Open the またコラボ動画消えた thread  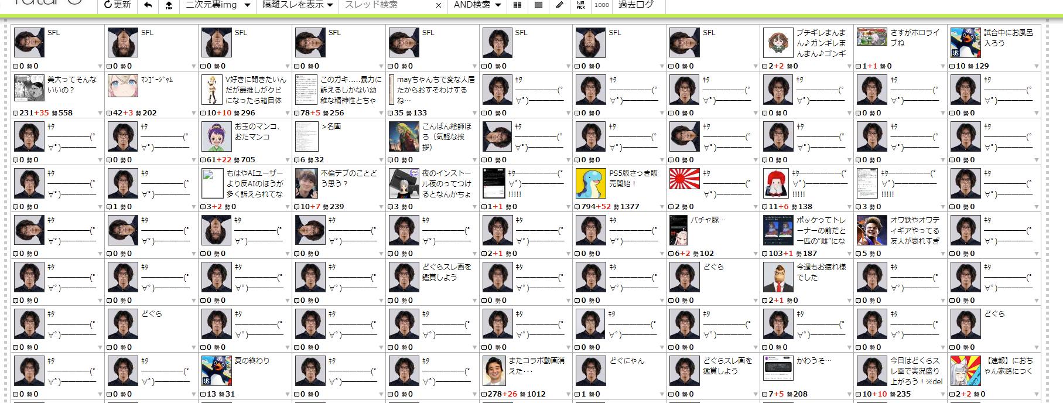[536, 366]
